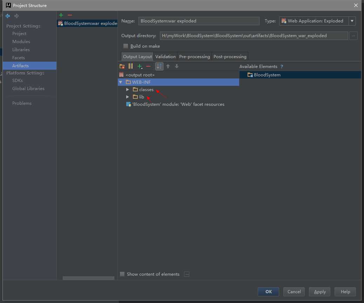Browse for output directory with ellipsis button

[x=353, y=36]
